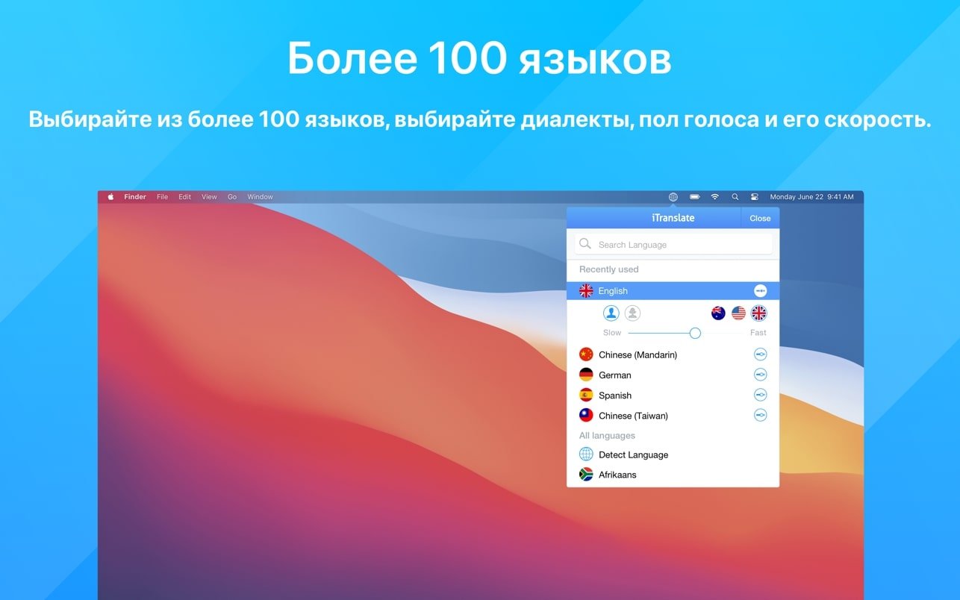Click the voice speed slider handle
960x600 pixels.
[695, 333]
